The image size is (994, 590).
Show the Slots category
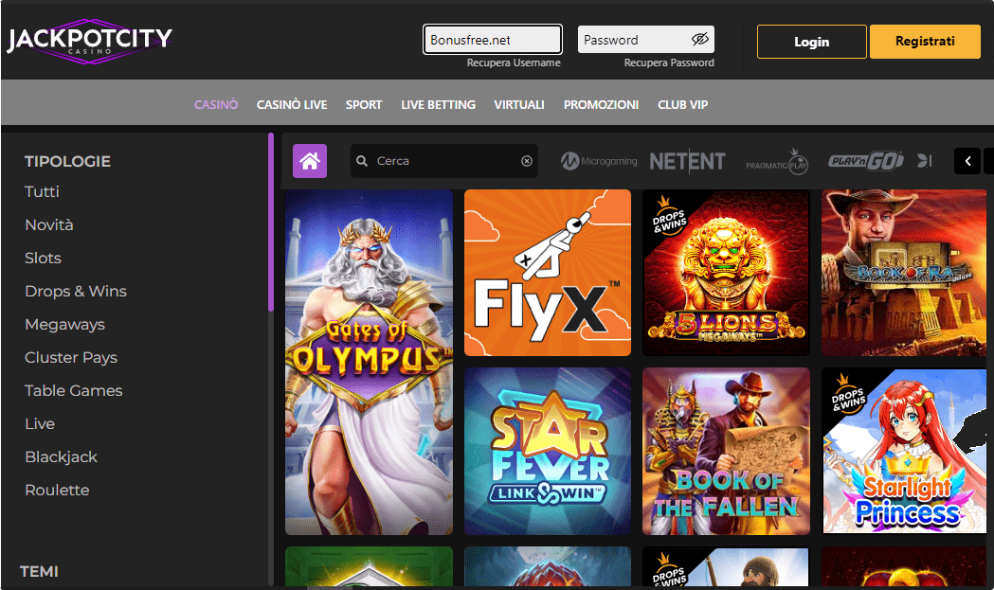(x=43, y=258)
